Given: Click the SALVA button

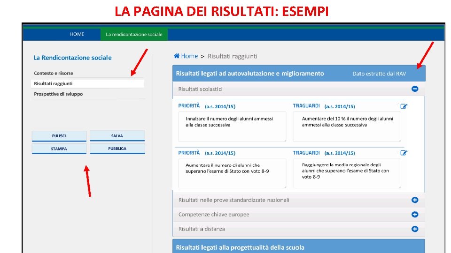Looking at the screenshot, I should (x=117, y=136).
